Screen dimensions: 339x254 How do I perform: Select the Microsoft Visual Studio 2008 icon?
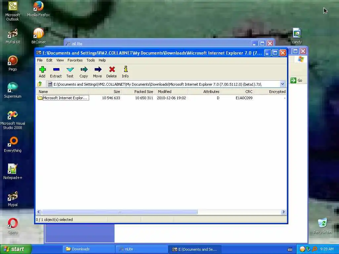pos(13,120)
